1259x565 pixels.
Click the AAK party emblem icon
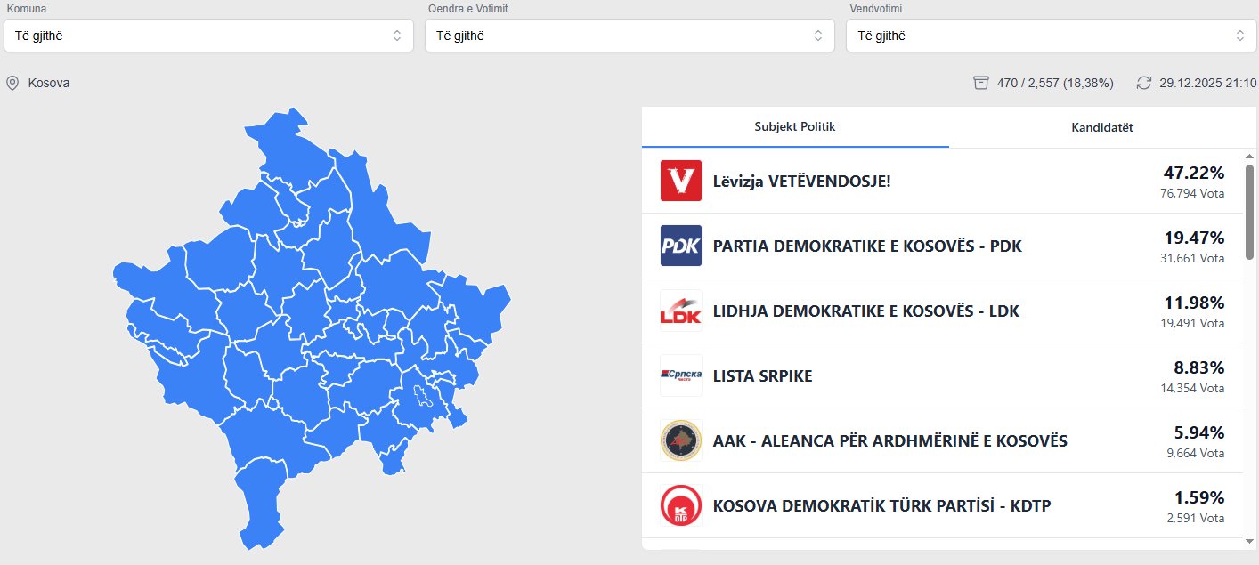pos(681,440)
